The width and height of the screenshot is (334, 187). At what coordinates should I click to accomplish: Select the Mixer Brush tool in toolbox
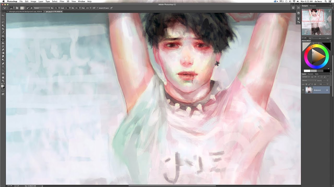[x=3, y=39]
